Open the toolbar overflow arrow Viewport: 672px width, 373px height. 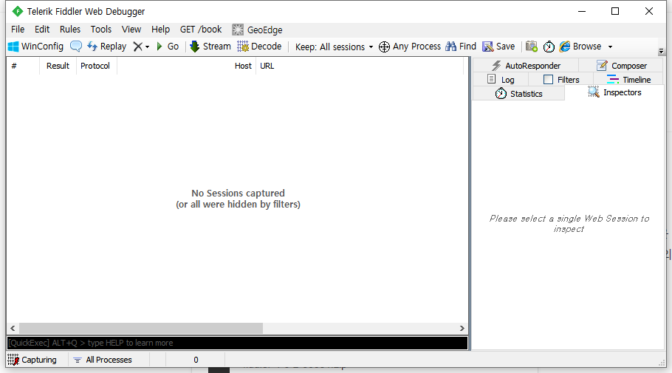pos(661,51)
